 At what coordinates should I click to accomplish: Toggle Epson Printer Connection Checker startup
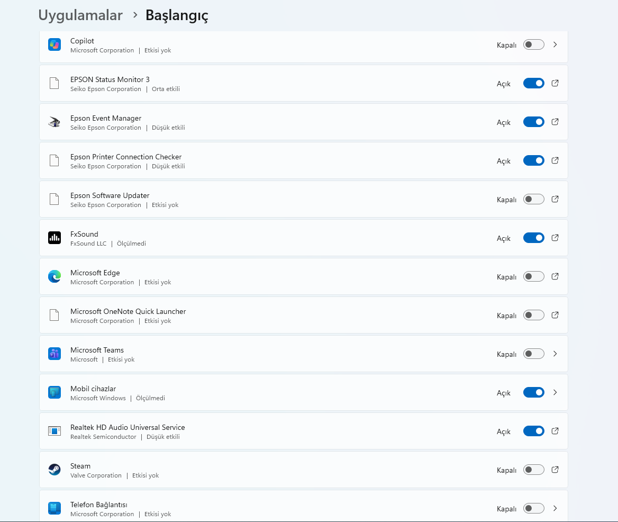[x=534, y=160]
